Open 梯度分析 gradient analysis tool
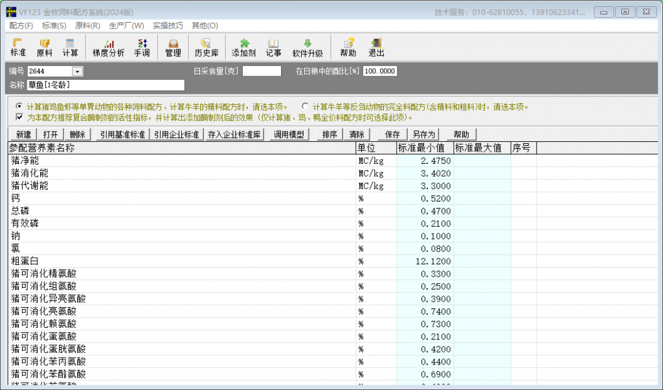 click(x=108, y=47)
